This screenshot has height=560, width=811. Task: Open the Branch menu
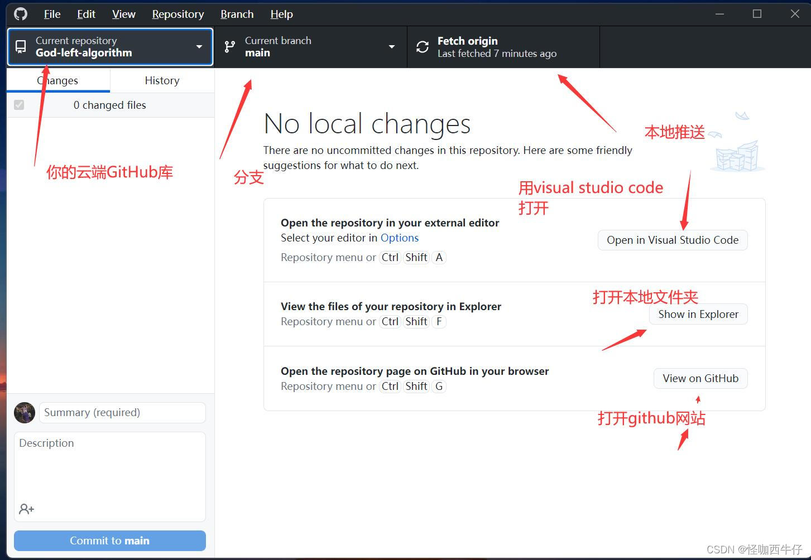tap(237, 14)
